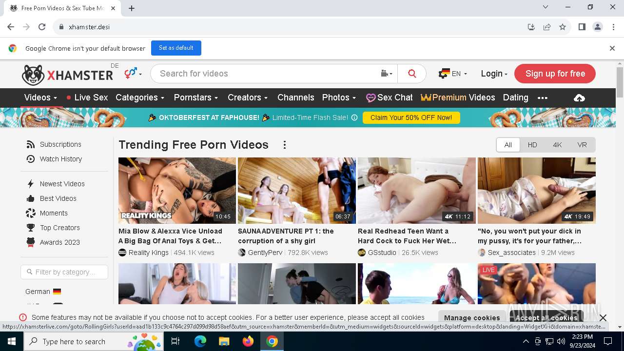Image resolution: width=624 pixels, height=351 pixels.
Task: Open the Chrome three-dot menu
Action: coord(613,27)
